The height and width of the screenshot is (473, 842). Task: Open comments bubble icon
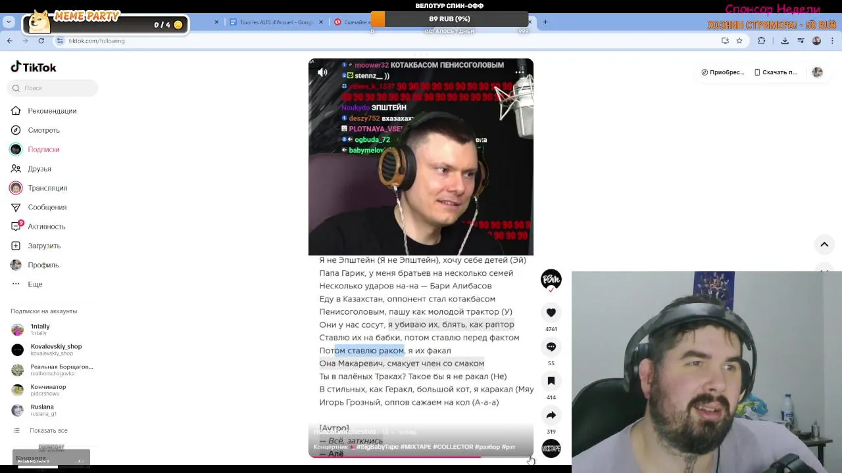point(551,347)
